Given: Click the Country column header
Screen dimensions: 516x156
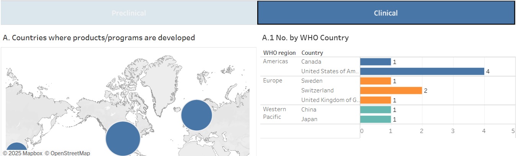Looking at the screenshot, I should tap(312, 53).
